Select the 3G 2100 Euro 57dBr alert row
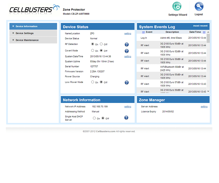Image resolution: width=219 pixels, height=183 pixels. [171, 84]
